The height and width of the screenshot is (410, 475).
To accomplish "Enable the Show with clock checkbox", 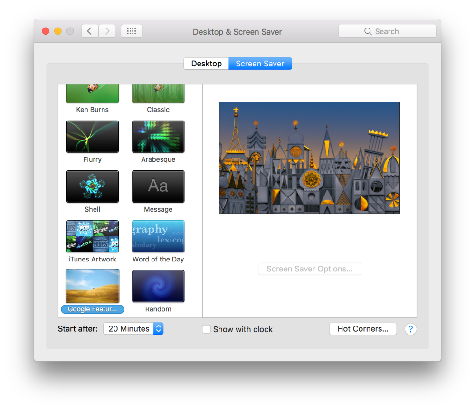I will (207, 329).
